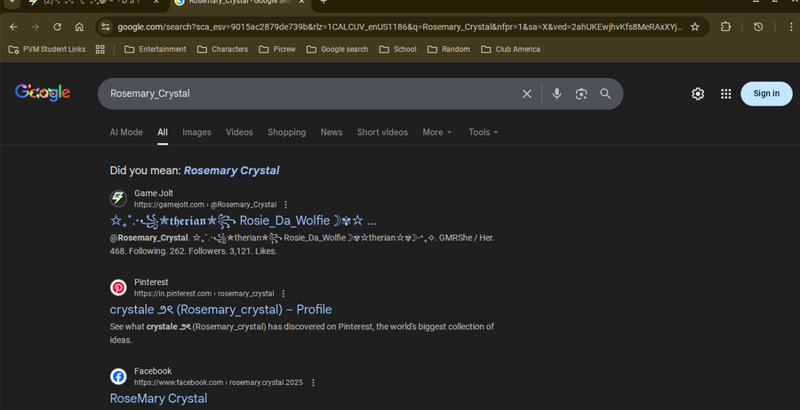Open Random bookmark folder
Screen dimensions: 800x410
pyautogui.click(x=449, y=50)
